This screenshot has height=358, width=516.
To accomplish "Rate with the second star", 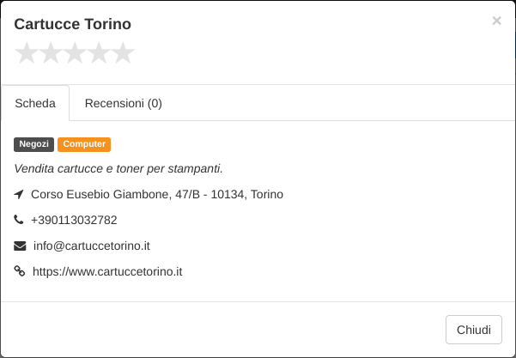I will point(51,52).
